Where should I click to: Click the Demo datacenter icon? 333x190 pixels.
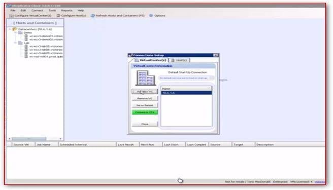[x=20, y=32]
